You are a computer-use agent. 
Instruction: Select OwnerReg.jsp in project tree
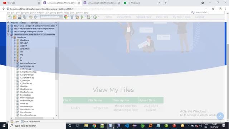[x=25, y=112]
